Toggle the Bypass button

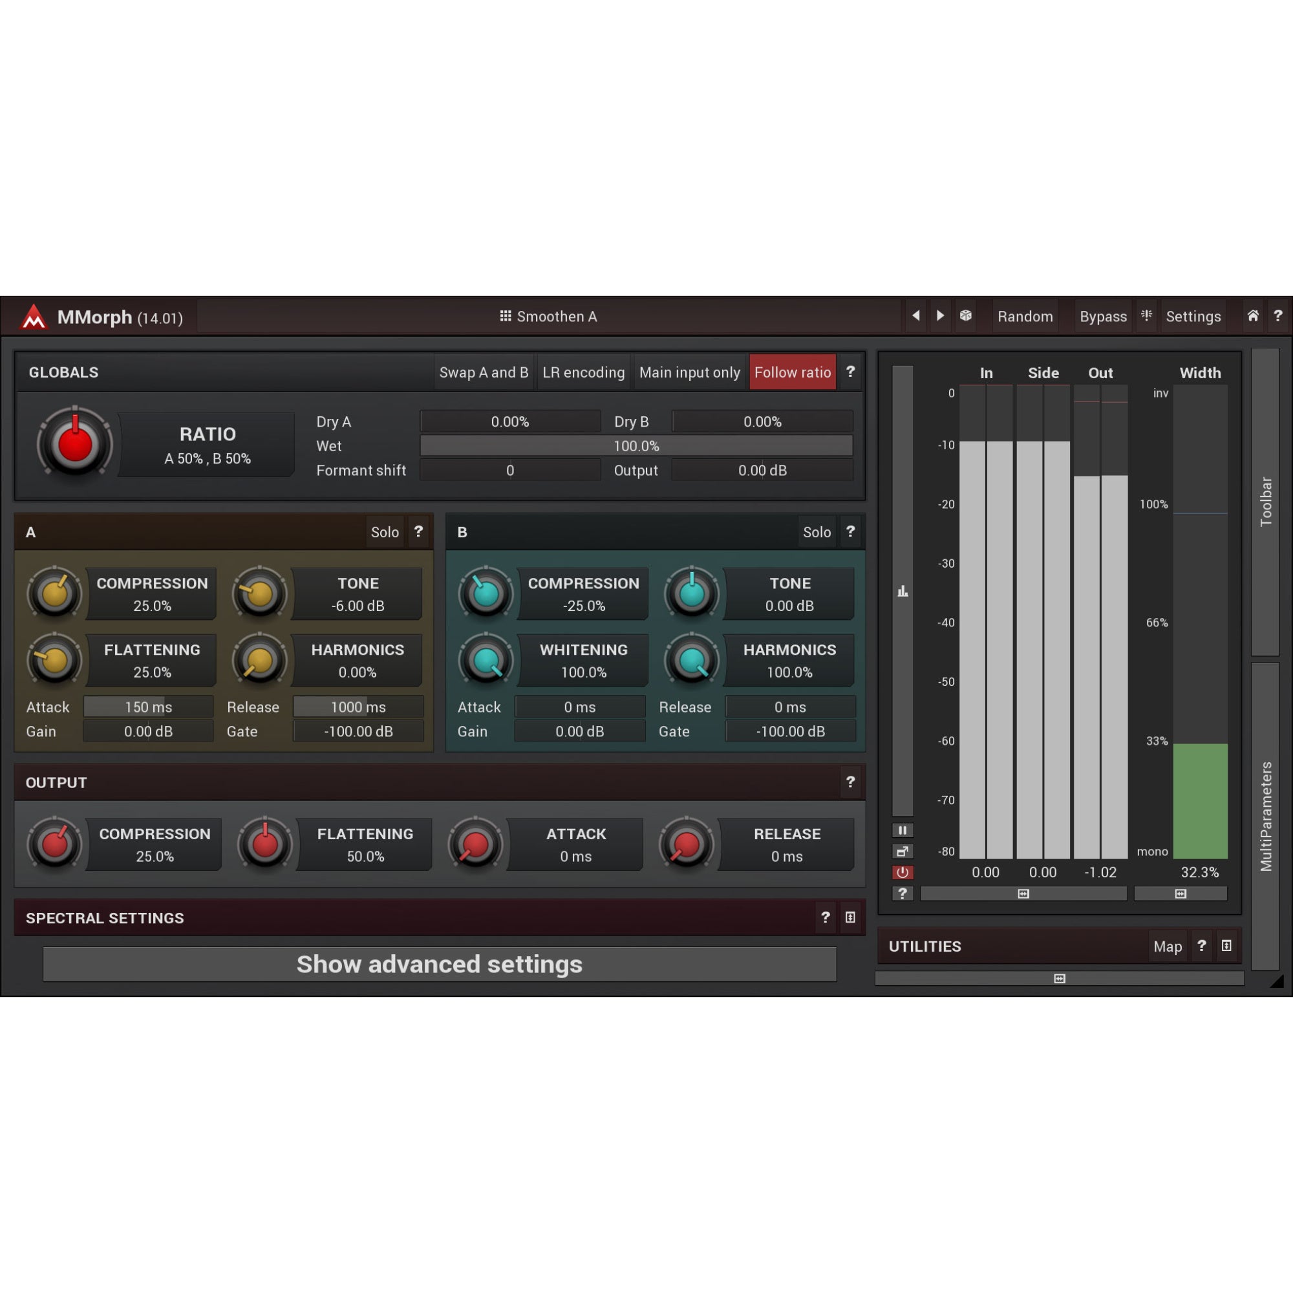(1103, 317)
